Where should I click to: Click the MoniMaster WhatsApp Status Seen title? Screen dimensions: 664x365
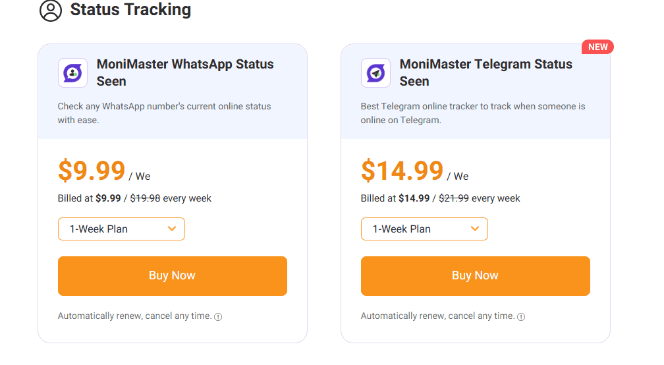(184, 72)
